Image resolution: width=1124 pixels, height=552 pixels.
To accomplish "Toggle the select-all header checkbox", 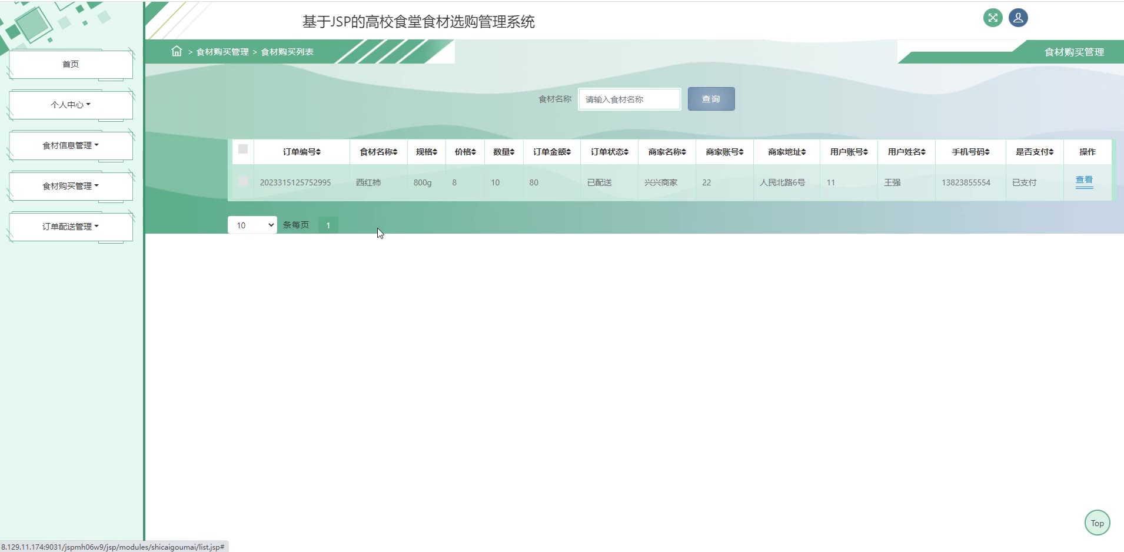I will [x=243, y=149].
